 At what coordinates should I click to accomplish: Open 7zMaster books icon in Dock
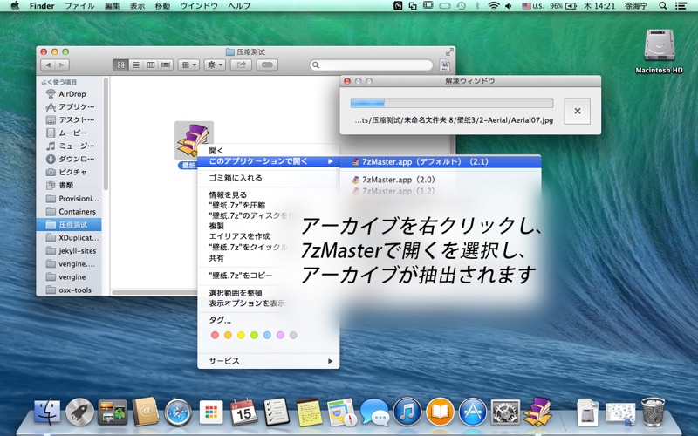(x=537, y=411)
